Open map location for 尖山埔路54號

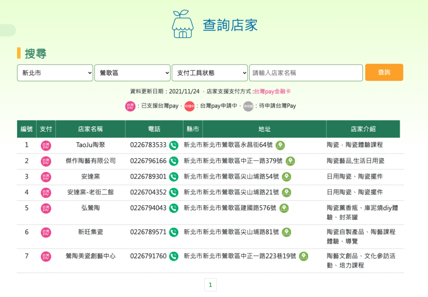click(x=286, y=177)
